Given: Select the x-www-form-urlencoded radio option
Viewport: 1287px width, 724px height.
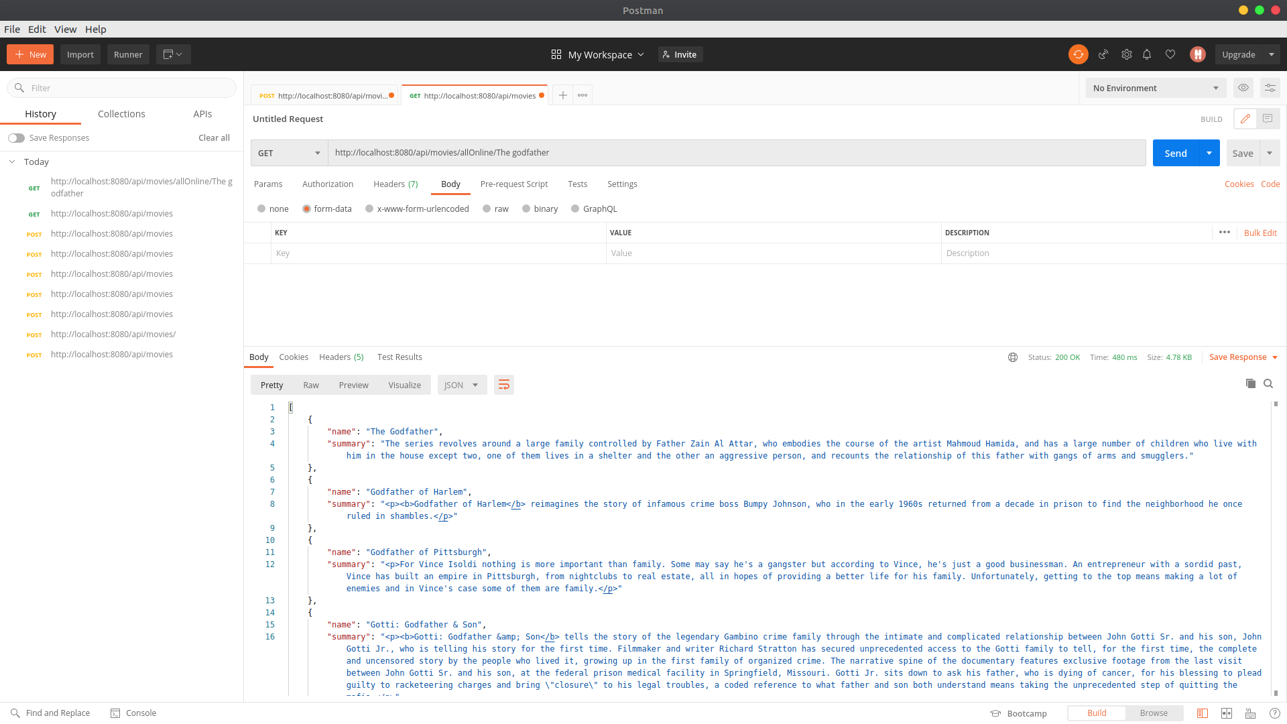Looking at the screenshot, I should point(369,208).
